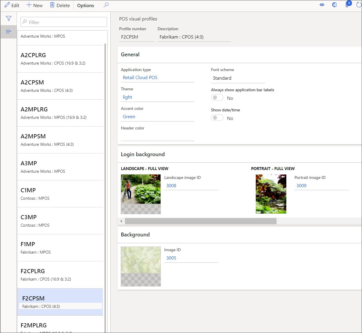The image size is (362, 333).
Task: Click the portrait login image thumbnail
Action: tap(271, 194)
